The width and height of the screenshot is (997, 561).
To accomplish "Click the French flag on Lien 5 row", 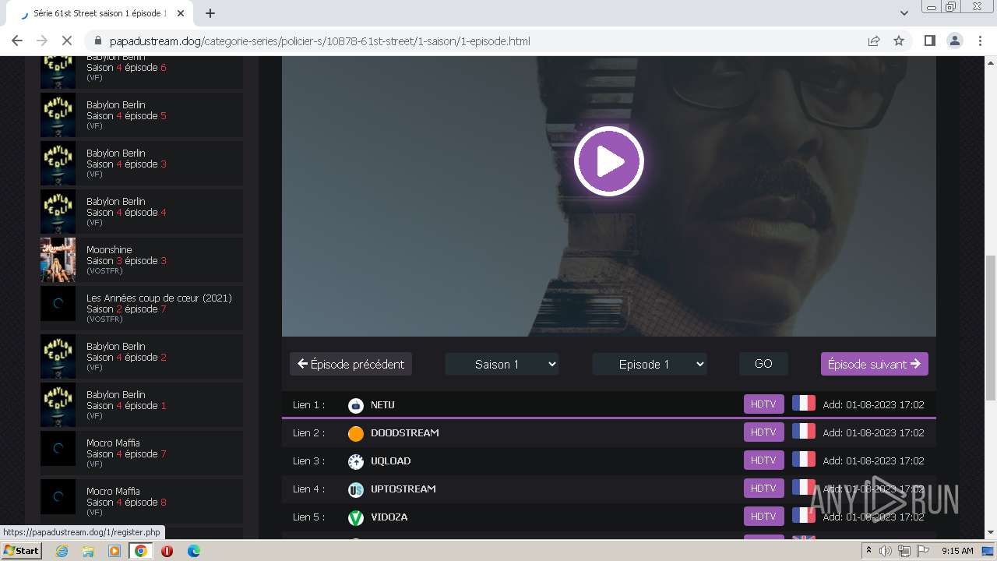I will point(804,516).
